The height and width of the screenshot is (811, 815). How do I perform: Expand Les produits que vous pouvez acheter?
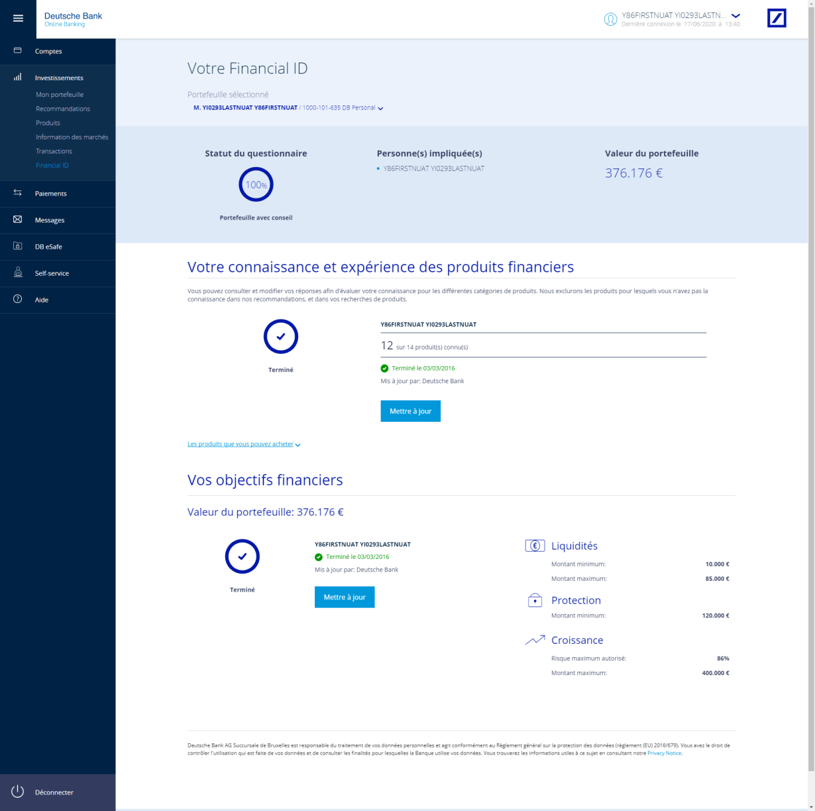[244, 444]
